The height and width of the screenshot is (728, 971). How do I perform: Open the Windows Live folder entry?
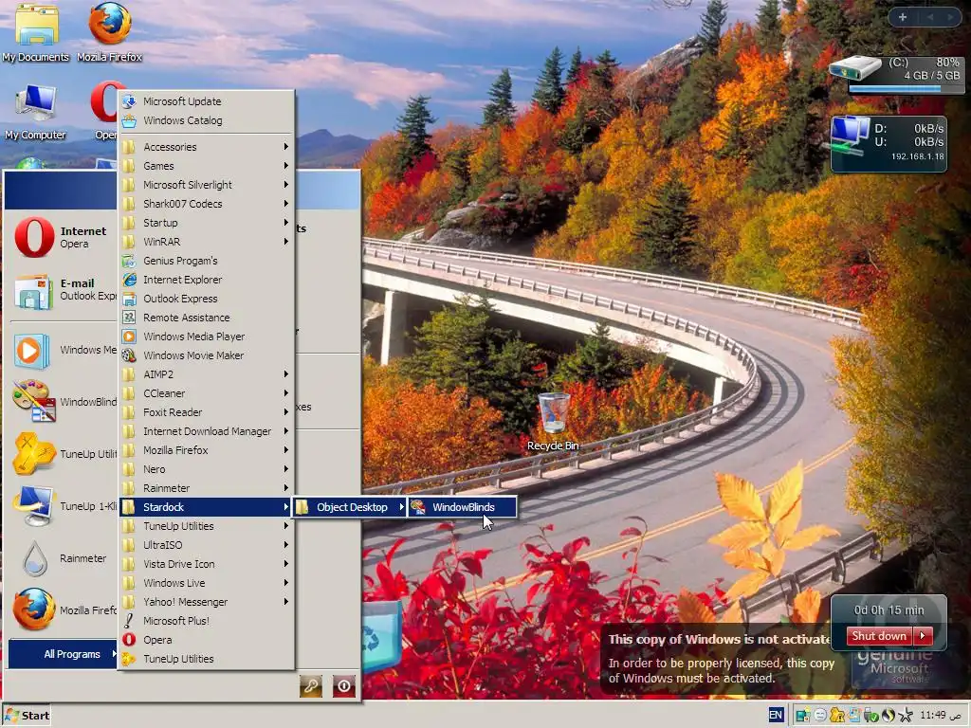coord(206,583)
